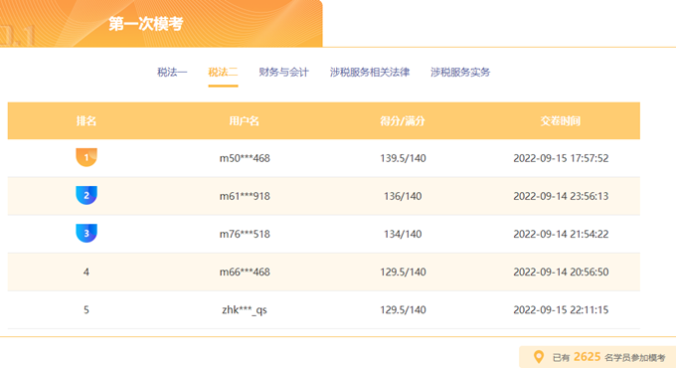Viewport: 676px width, 368px height.
Task: Click the location pin icon beside 已有
Action: coord(538,357)
